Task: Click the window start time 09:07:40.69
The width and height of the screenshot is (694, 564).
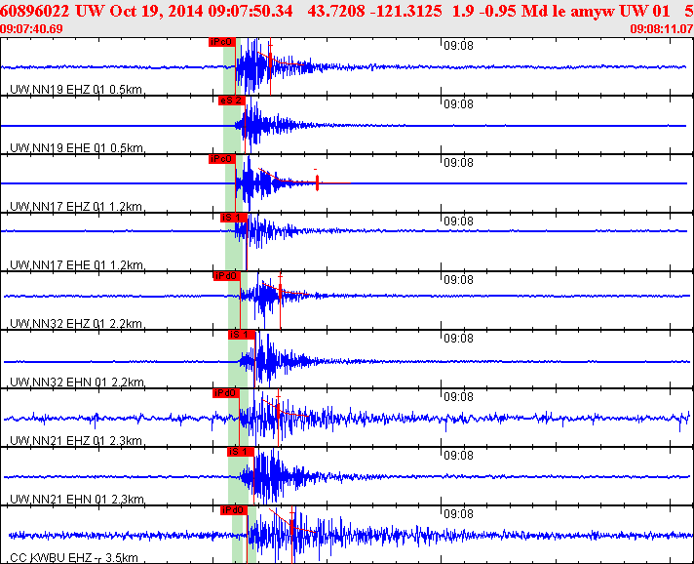Action: click(31, 29)
